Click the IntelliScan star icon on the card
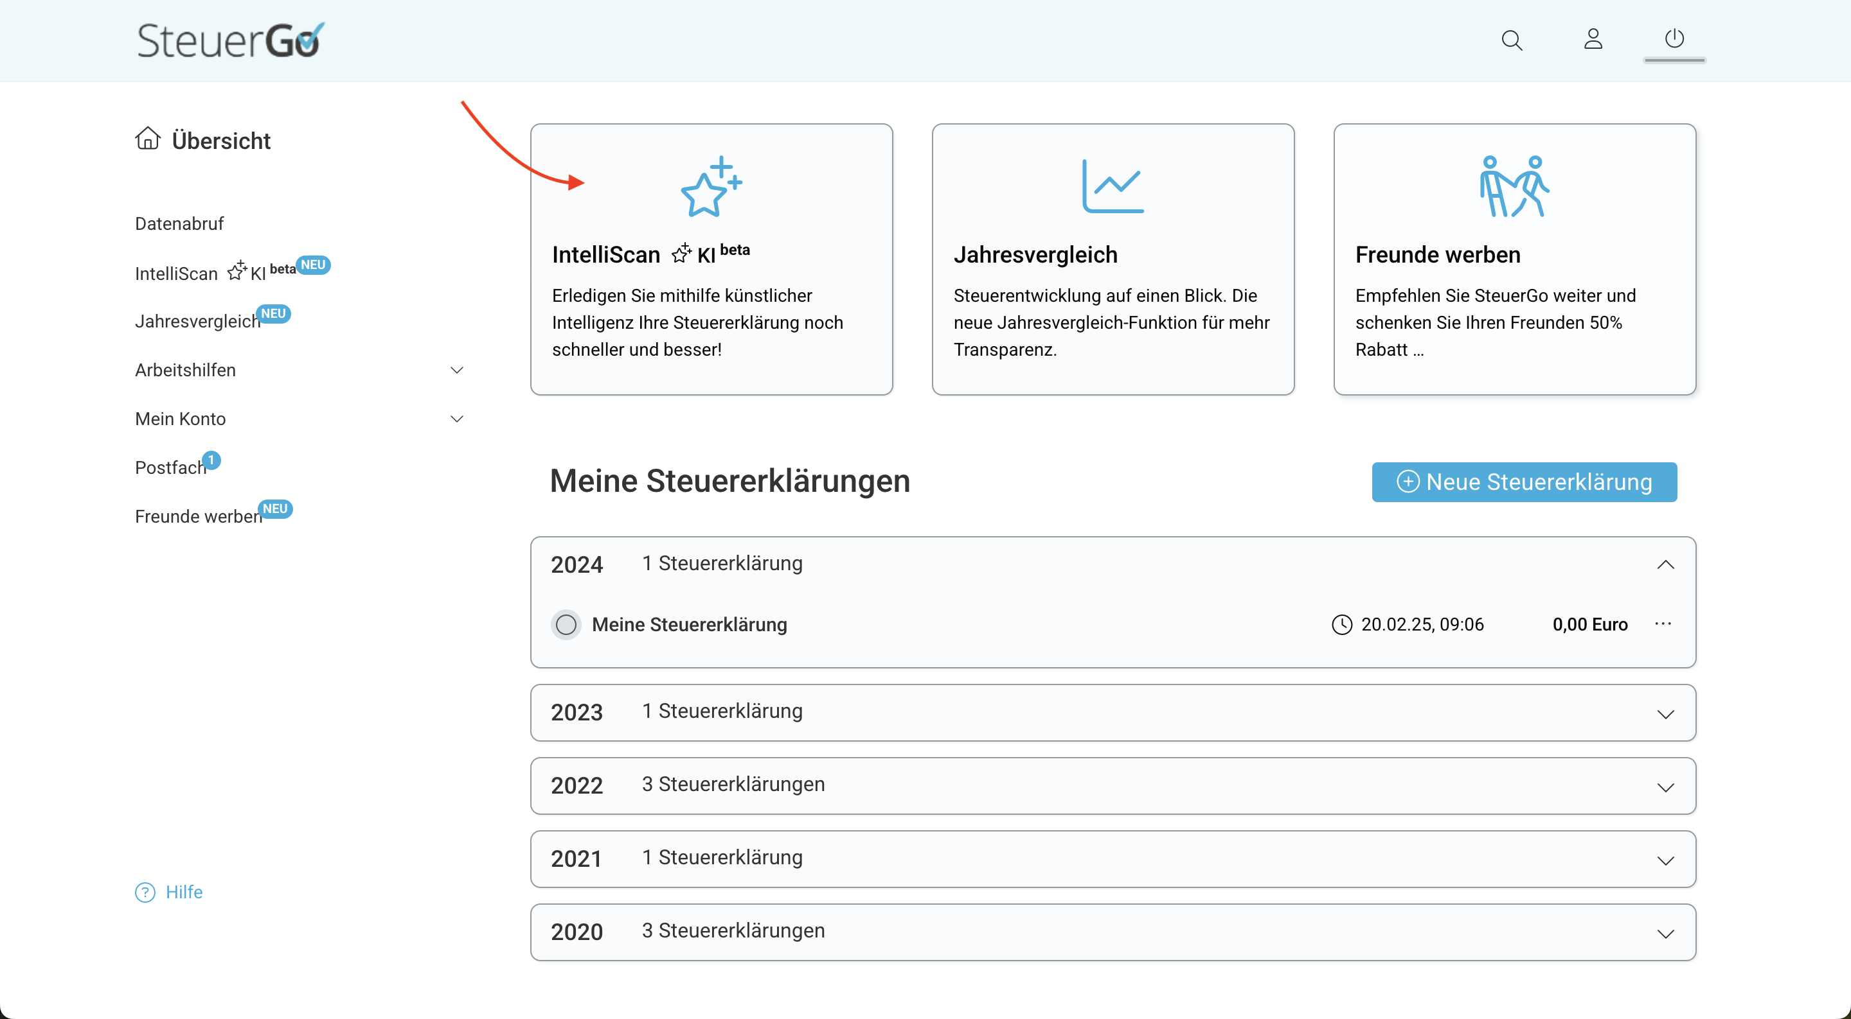The width and height of the screenshot is (1851, 1019). tap(711, 187)
